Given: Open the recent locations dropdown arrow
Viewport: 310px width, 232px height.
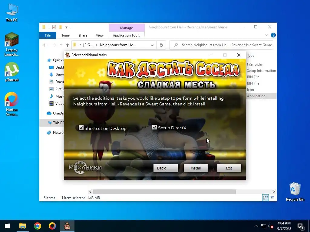Looking at the screenshot, I should 61,45.
